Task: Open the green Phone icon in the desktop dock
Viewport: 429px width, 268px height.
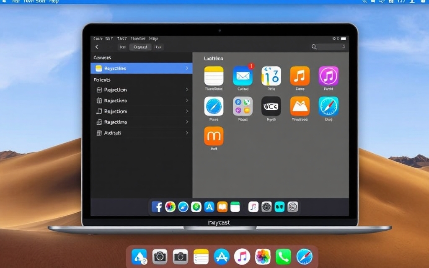Action: (283, 257)
